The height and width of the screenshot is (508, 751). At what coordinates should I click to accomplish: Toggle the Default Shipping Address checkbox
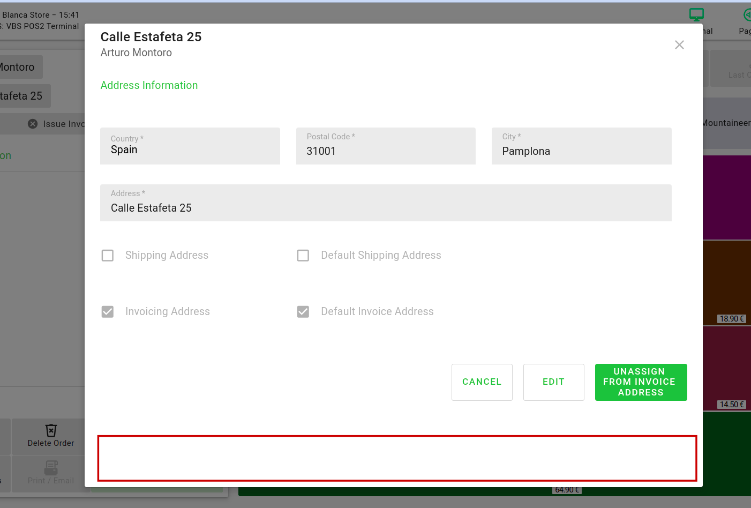303,256
